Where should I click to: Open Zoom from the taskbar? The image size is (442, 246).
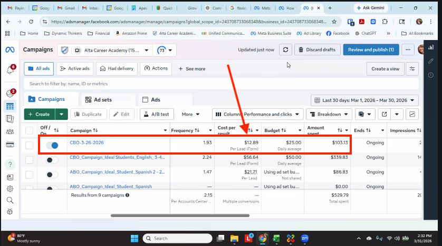(x=305, y=239)
